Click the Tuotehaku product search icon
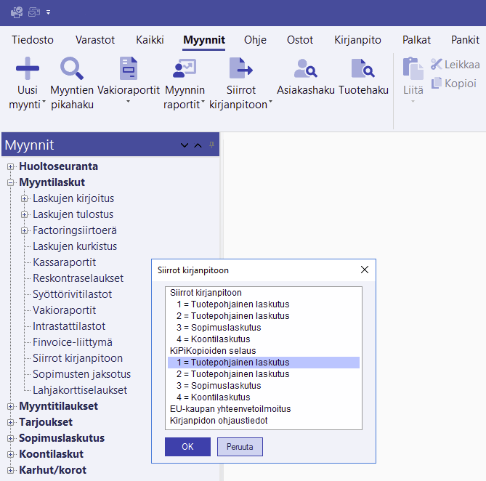486x481 pixels. [362, 69]
